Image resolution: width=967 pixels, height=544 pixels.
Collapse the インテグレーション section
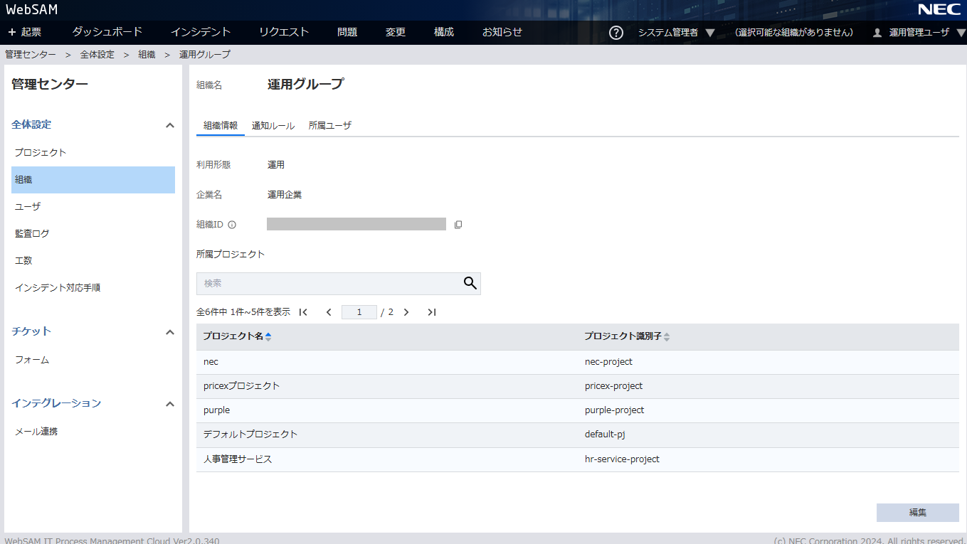coord(170,404)
